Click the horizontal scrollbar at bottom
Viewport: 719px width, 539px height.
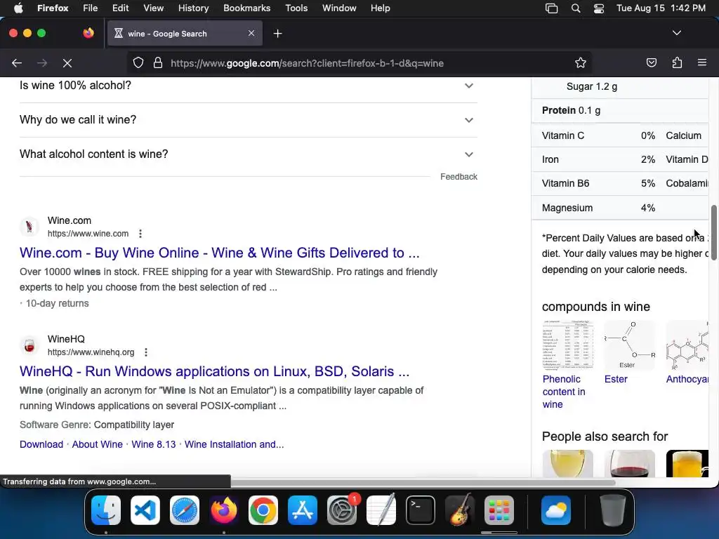422,483
